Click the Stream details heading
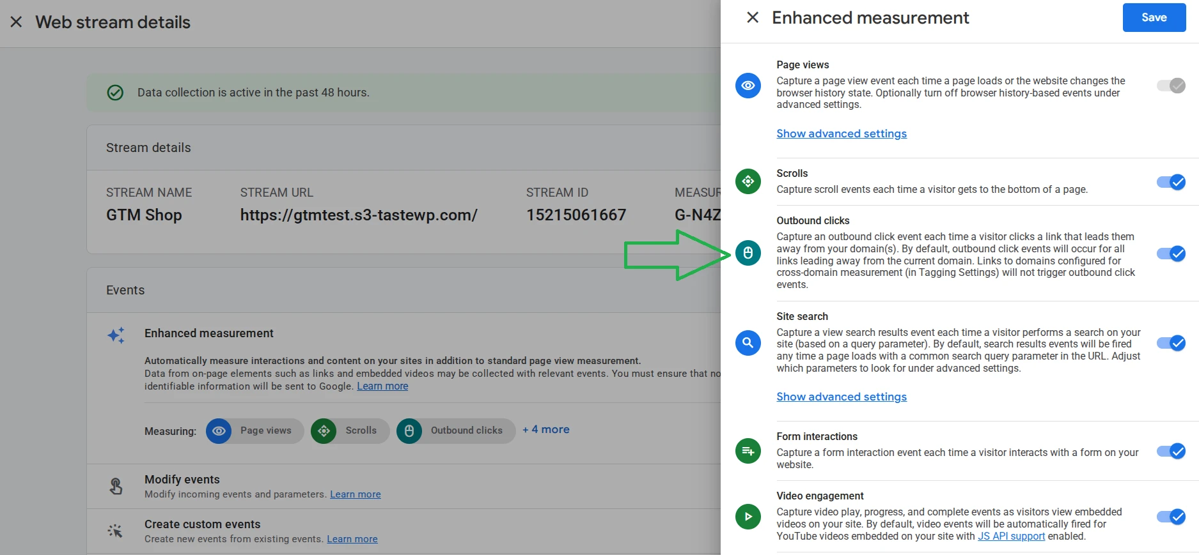1199x555 pixels. click(148, 148)
